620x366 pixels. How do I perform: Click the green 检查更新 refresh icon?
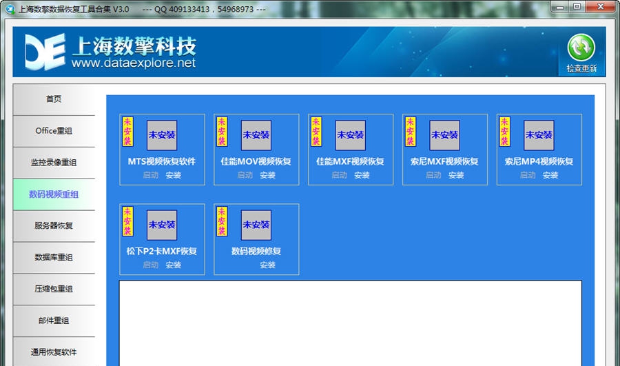(x=581, y=47)
